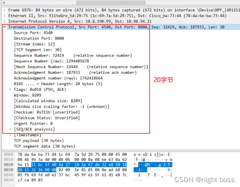Image resolution: width=240 pixels, height=187 pixels.
Task: Click hex offset 0030 in bytes pane
Action: [x=8, y=170]
